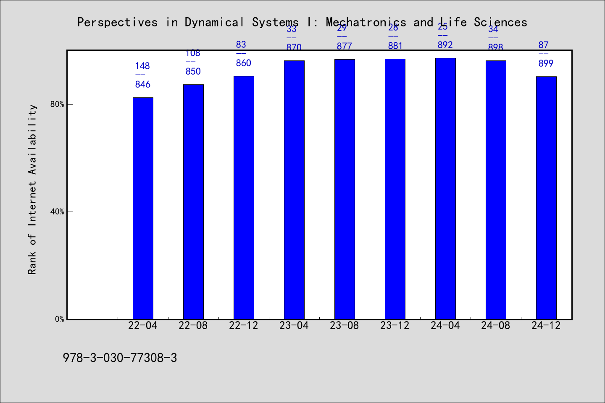Click the 148 value label

point(142,66)
